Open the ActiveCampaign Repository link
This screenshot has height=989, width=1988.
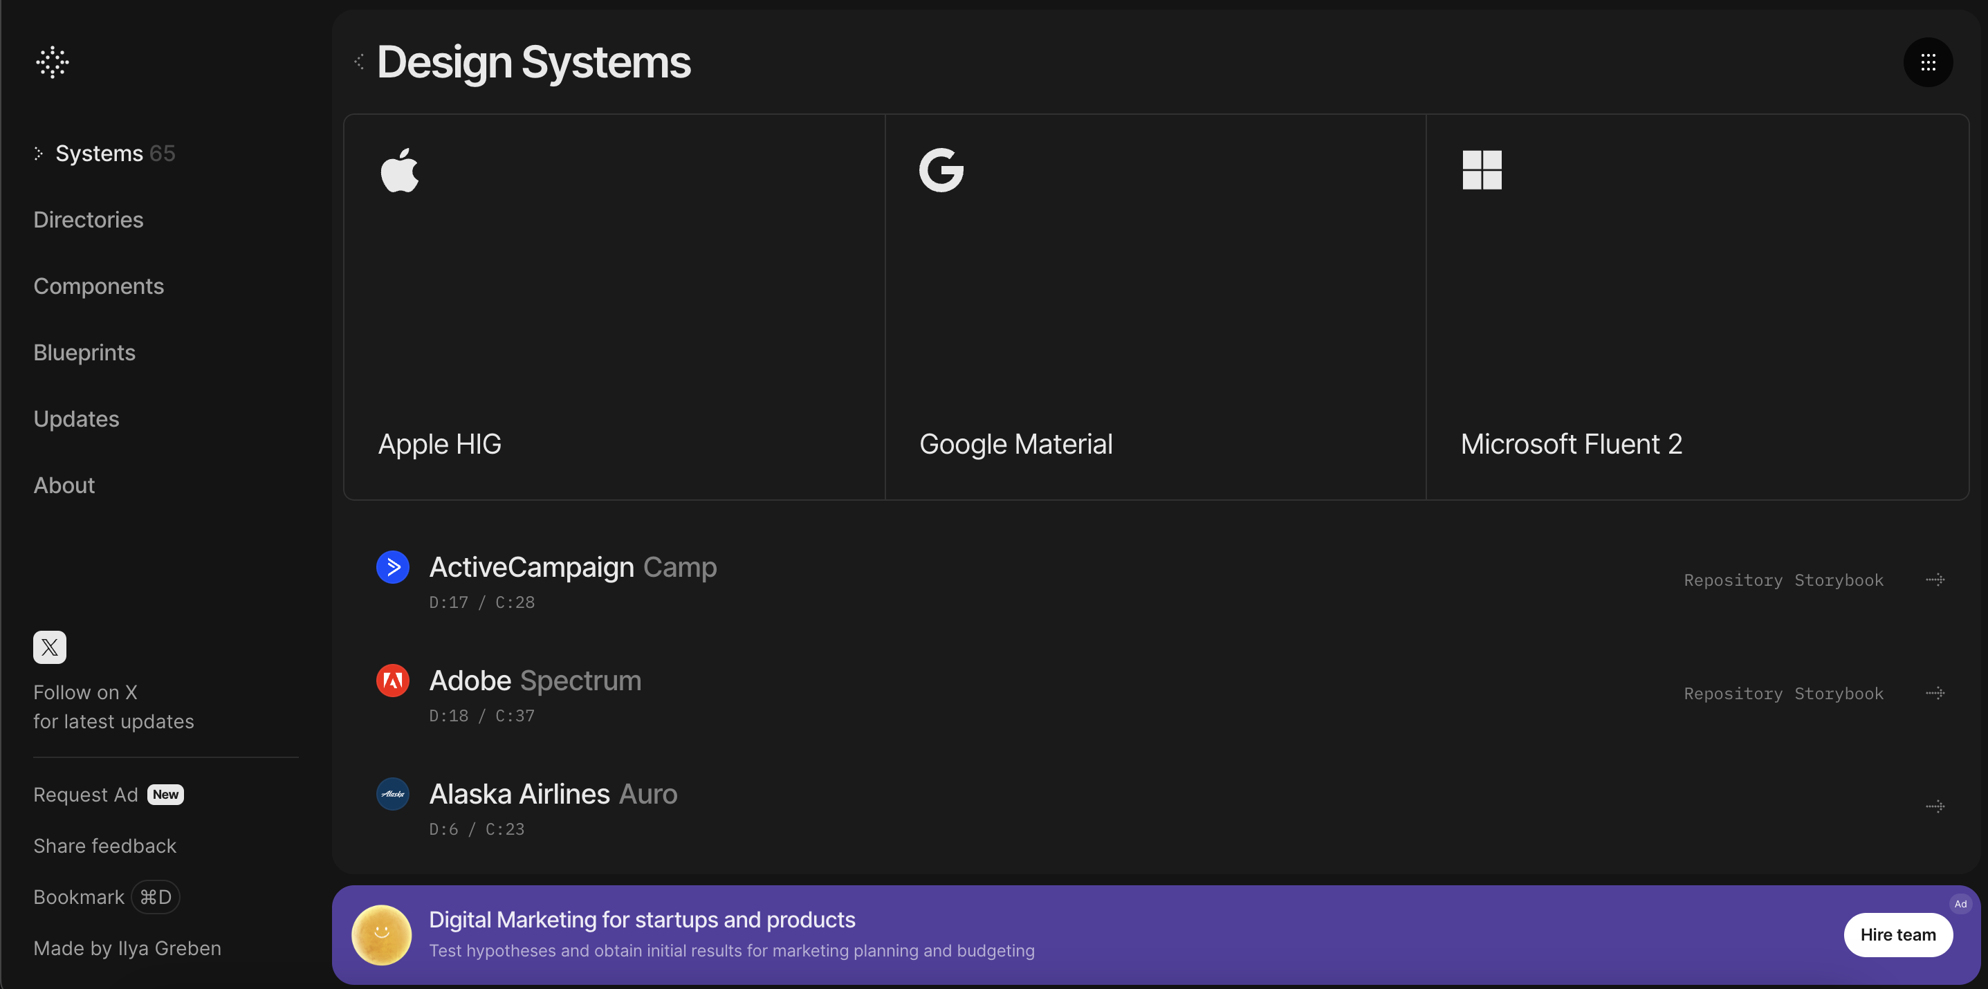point(1733,580)
